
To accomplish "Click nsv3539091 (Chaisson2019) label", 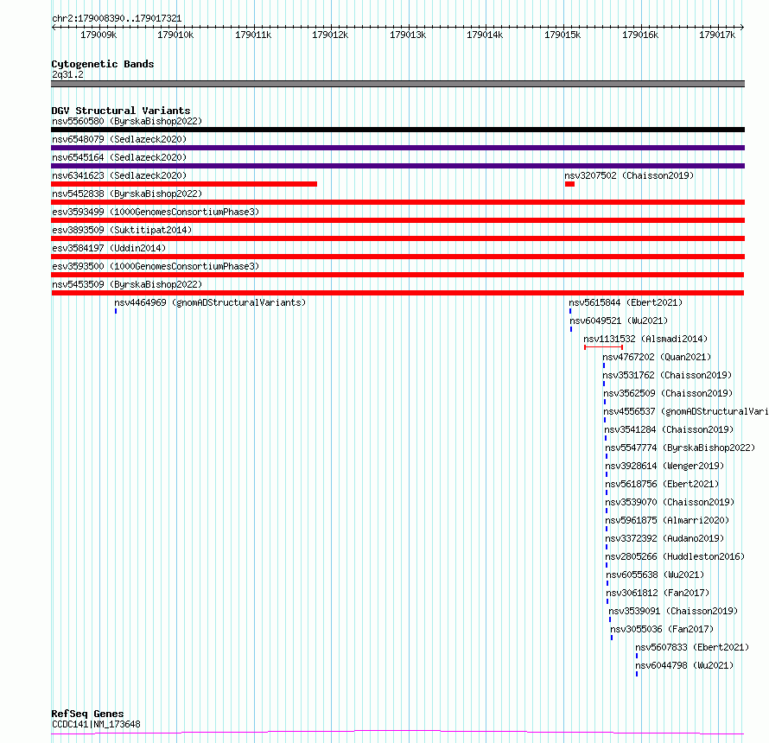I will pos(673,611).
